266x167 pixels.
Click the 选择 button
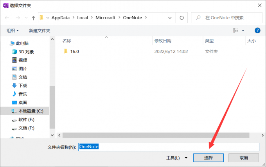pyautogui.click(x=208, y=158)
